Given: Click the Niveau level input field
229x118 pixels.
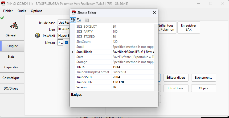Looking at the screenshot, I should [x=60, y=43].
